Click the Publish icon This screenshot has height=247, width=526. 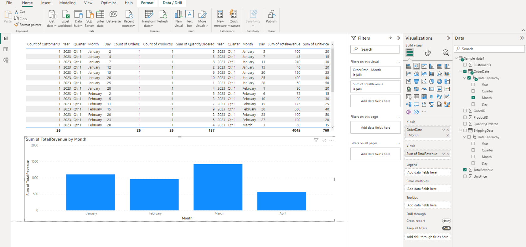click(x=271, y=15)
